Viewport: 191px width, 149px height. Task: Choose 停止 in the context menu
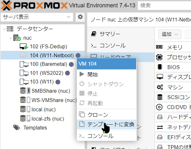(x=107, y=94)
